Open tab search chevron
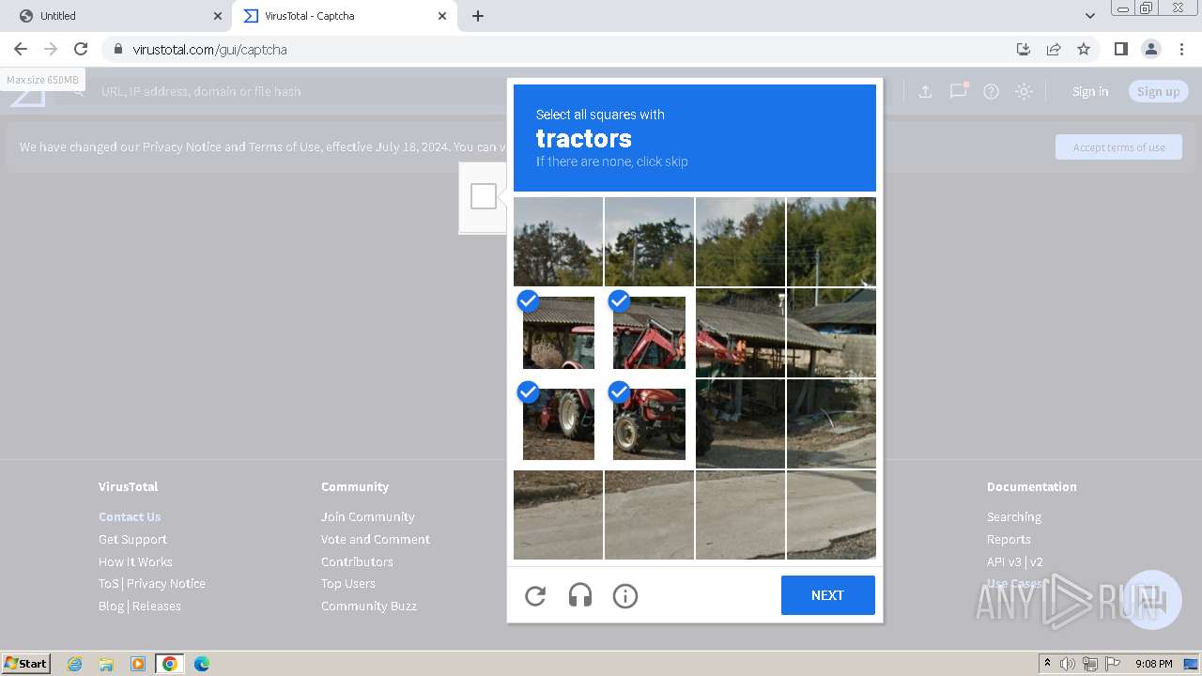The height and width of the screenshot is (676, 1202). pyautogui.click(x=1089, y=16)
